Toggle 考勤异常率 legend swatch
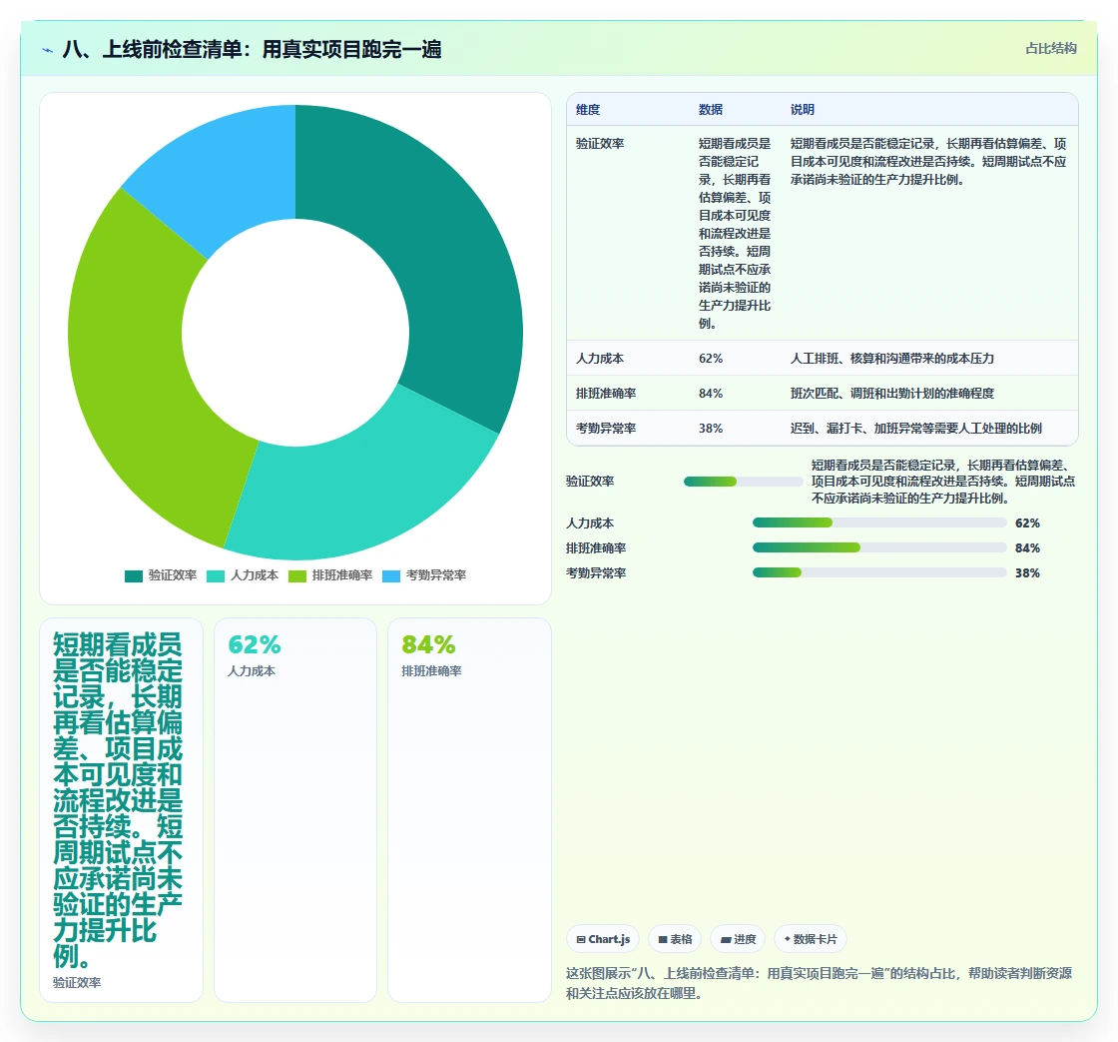1118x1042 pixels. point(391,576)
